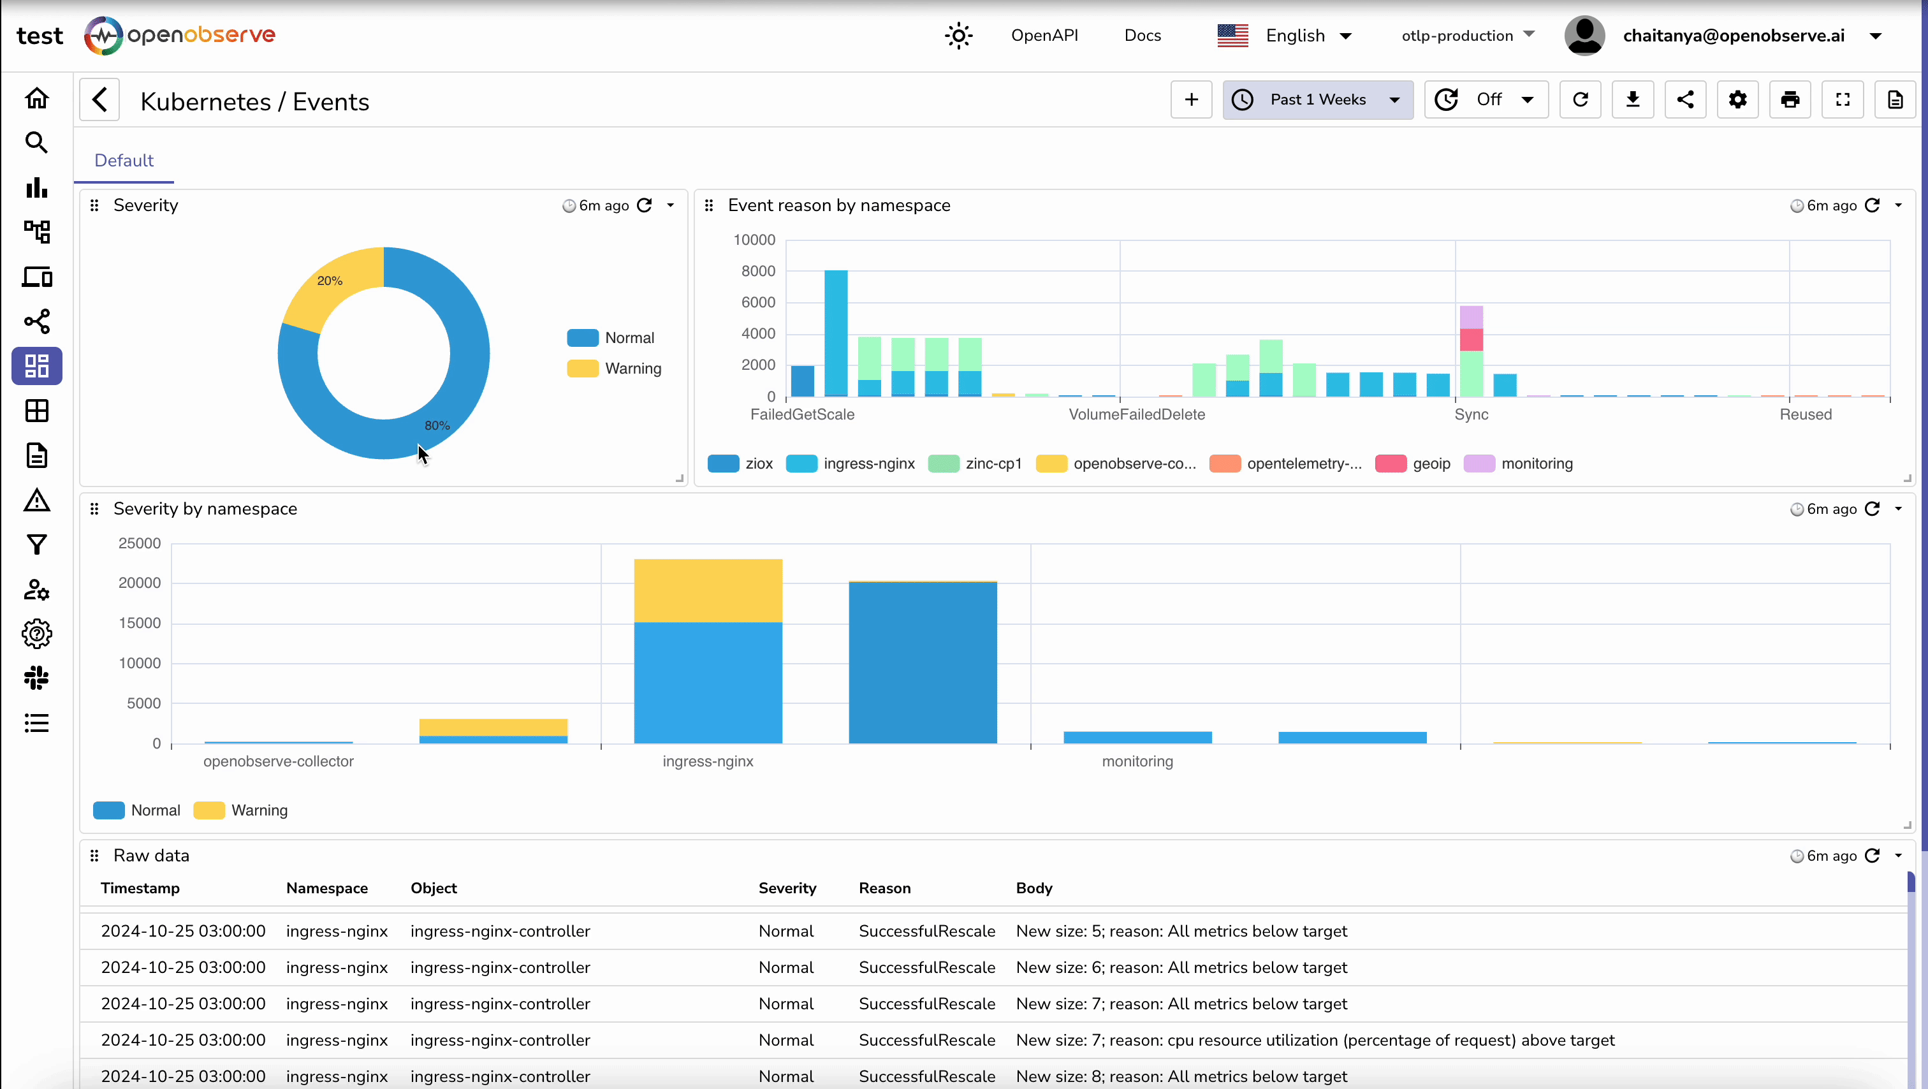Open the Docs menu item
The width and height of the screenshot is (1928, 1089).
coord(1142,35)
